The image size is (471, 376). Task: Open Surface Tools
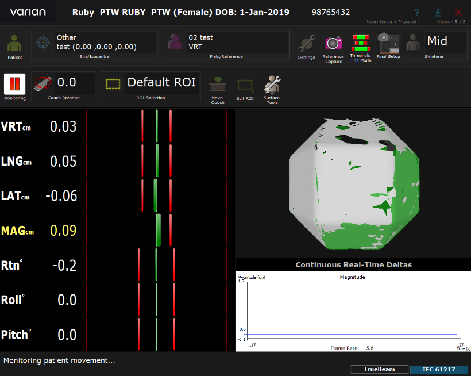tap(272, 87)
